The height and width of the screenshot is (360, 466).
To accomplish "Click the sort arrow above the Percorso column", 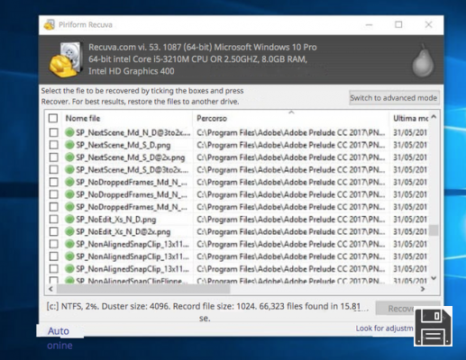I will click(291, 112).
